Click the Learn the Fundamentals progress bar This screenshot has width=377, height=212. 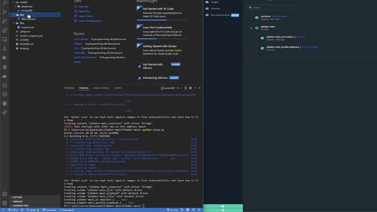161,39
